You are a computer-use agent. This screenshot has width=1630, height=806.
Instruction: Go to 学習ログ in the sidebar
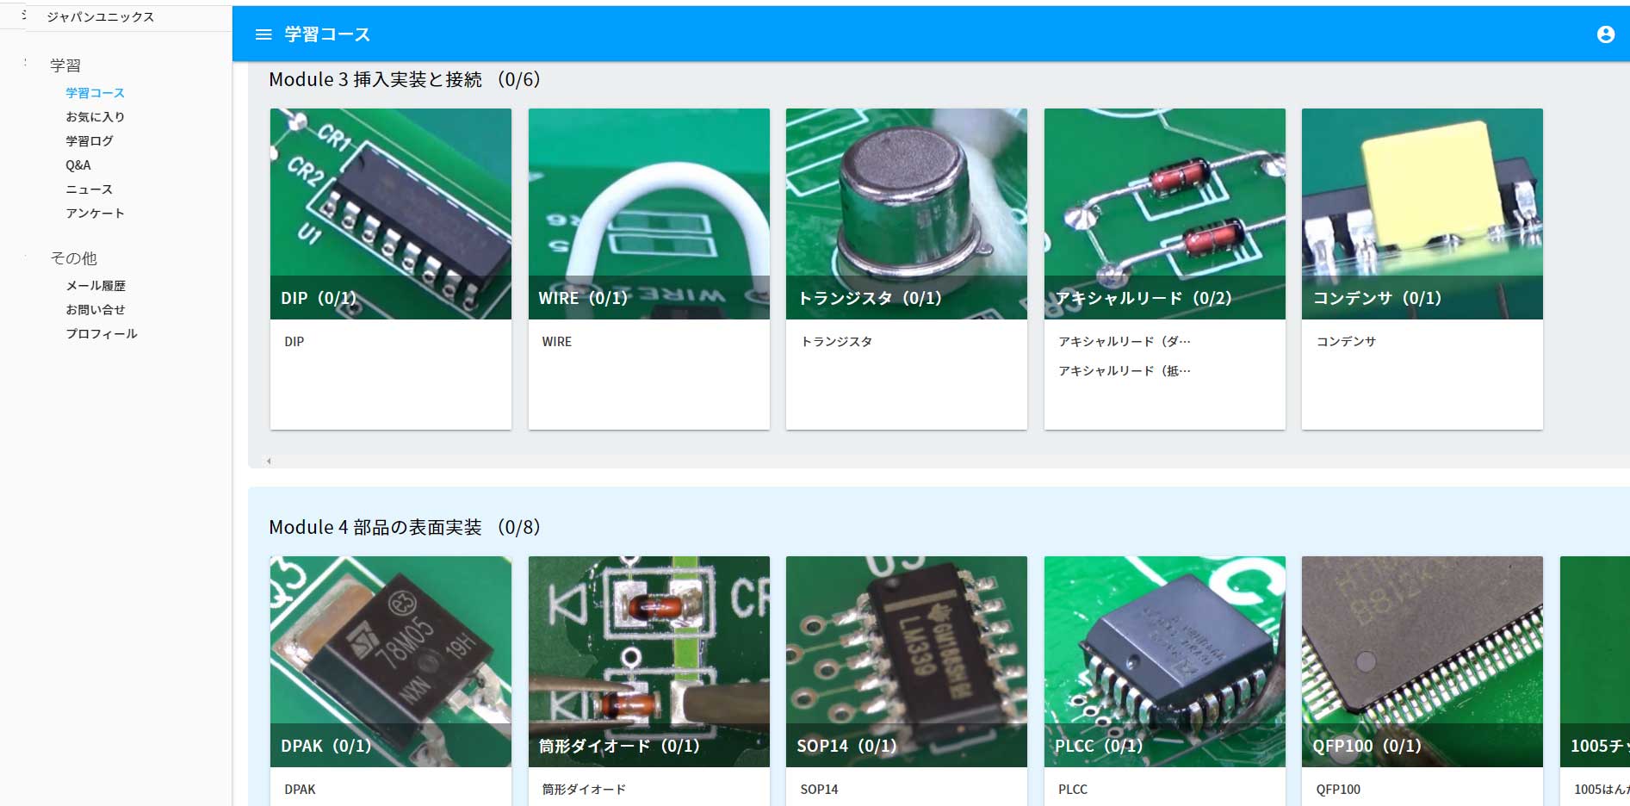[90, 141]
